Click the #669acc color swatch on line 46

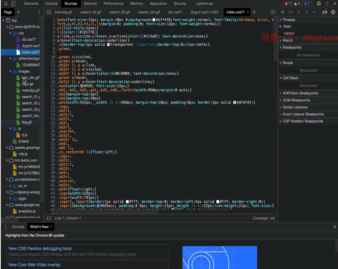(x=98, y=206)
